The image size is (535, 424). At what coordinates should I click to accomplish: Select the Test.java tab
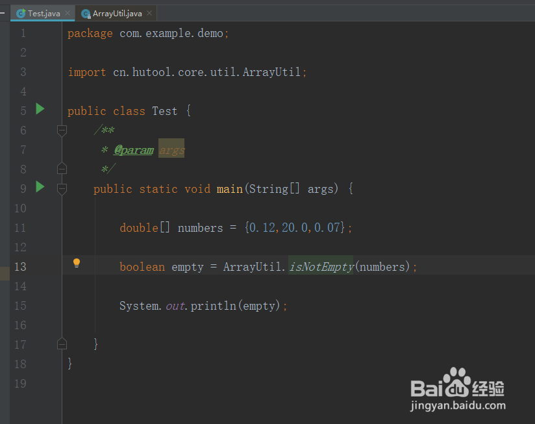(x=44, y=14)
